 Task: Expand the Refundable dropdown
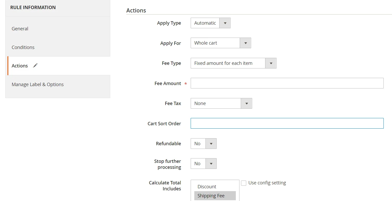click(203, 144)
